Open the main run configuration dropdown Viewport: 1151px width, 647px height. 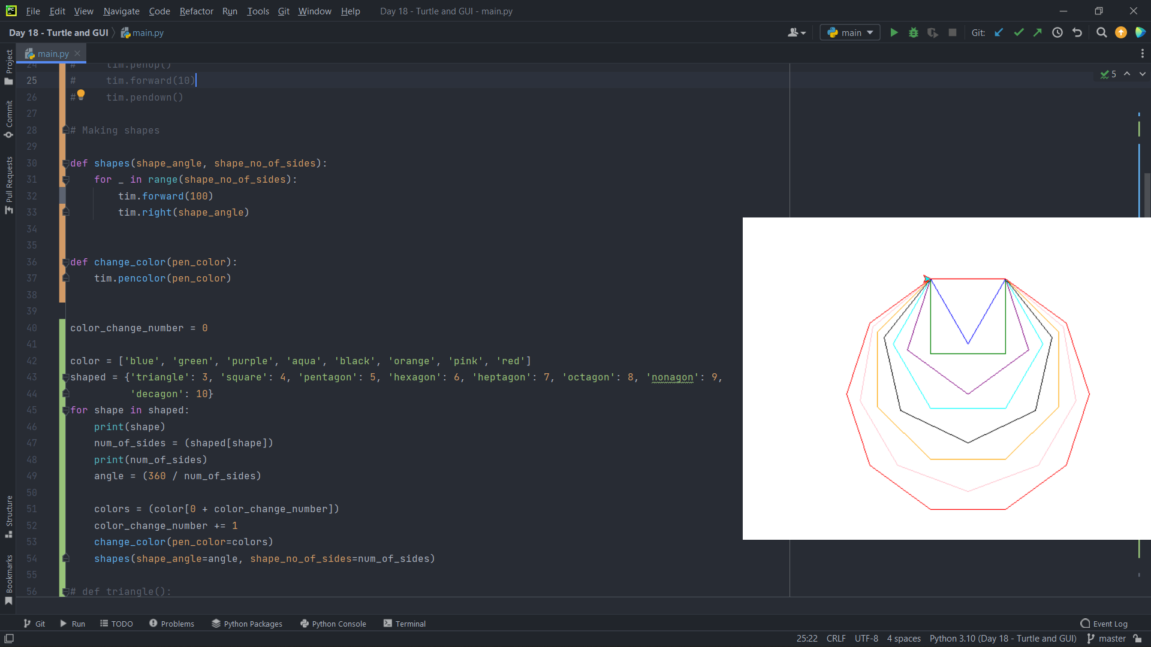coord(850,33)
